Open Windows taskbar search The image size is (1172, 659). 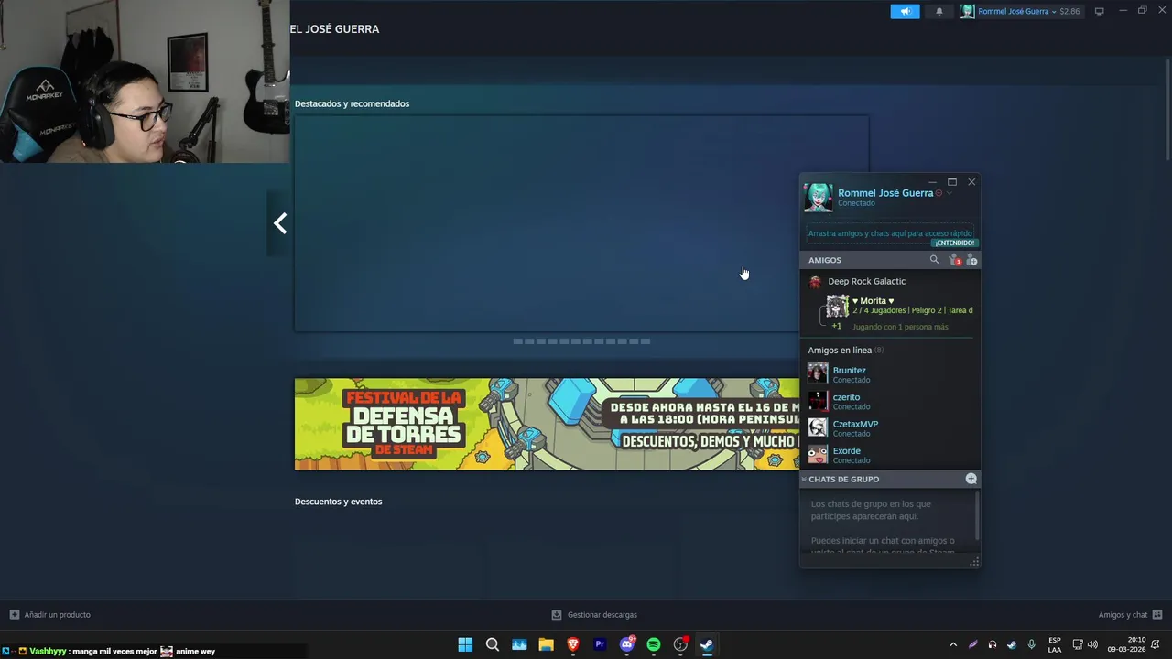493,644
